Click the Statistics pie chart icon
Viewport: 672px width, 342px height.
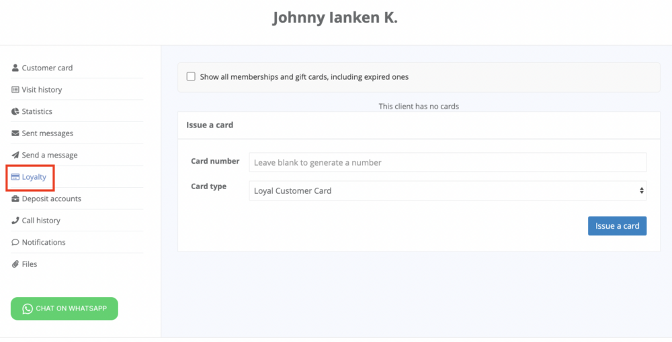coord(15,111)
